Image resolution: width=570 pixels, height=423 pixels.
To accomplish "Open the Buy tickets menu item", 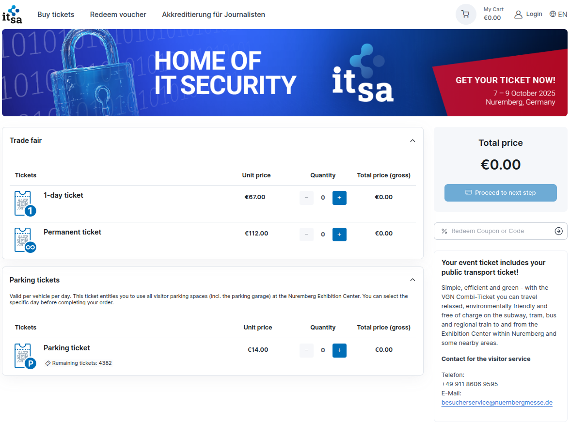I will click(x=56, y=15).
